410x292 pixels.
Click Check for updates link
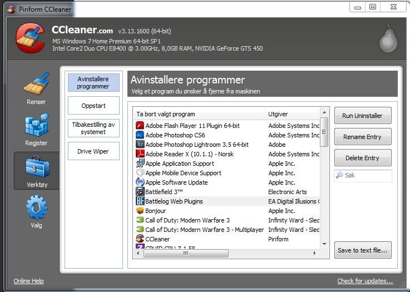click(x=365, y=281)
